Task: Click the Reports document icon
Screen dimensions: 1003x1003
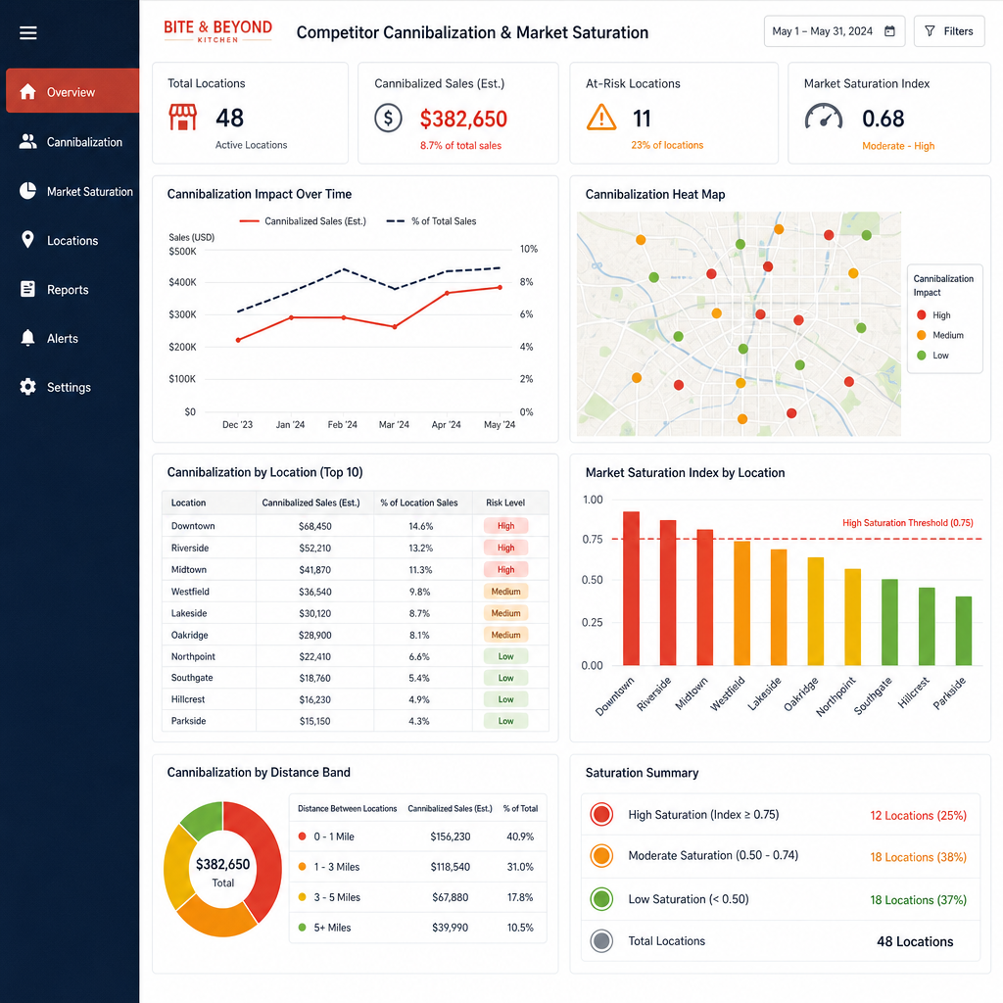Action: click(27, 289)
